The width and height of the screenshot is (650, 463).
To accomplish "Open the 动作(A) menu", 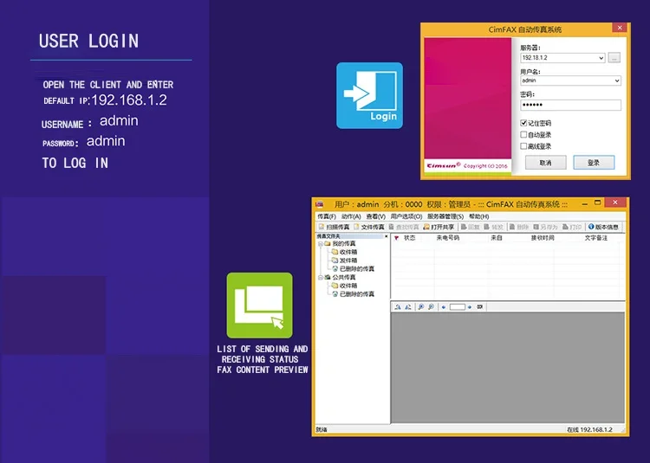I will tap(351, 216).
